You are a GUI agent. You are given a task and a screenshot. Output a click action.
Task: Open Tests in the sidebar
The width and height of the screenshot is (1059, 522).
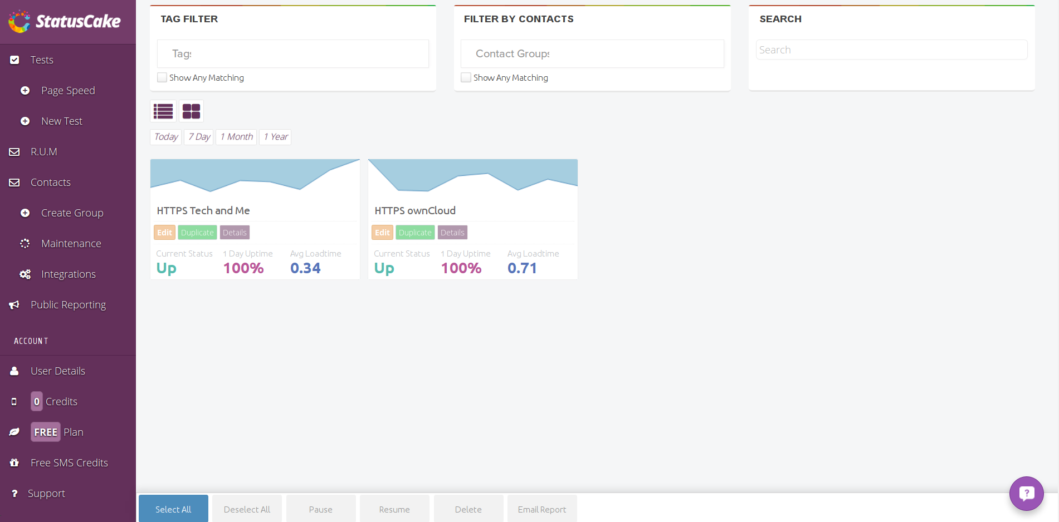pyautogui.click(x=42, y=60)
